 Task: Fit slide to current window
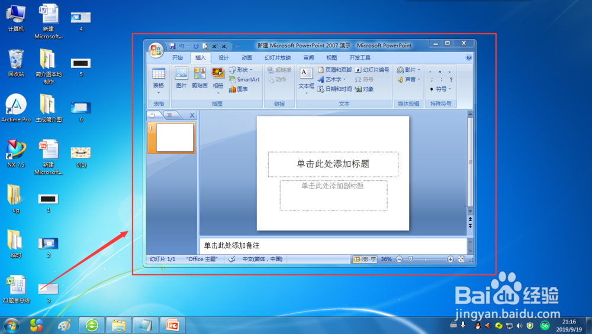[461, 259]
